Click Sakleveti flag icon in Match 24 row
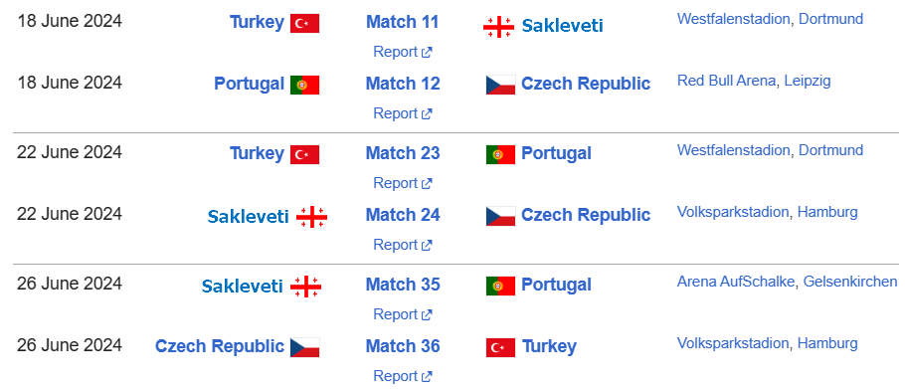Screen dimensions: 905x389 (x=311, y=217)
